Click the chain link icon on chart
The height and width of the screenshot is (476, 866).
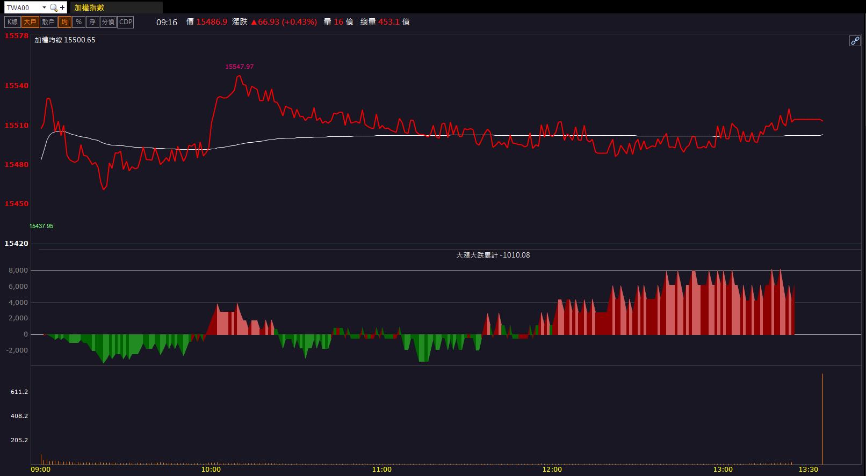click(854, 41)
